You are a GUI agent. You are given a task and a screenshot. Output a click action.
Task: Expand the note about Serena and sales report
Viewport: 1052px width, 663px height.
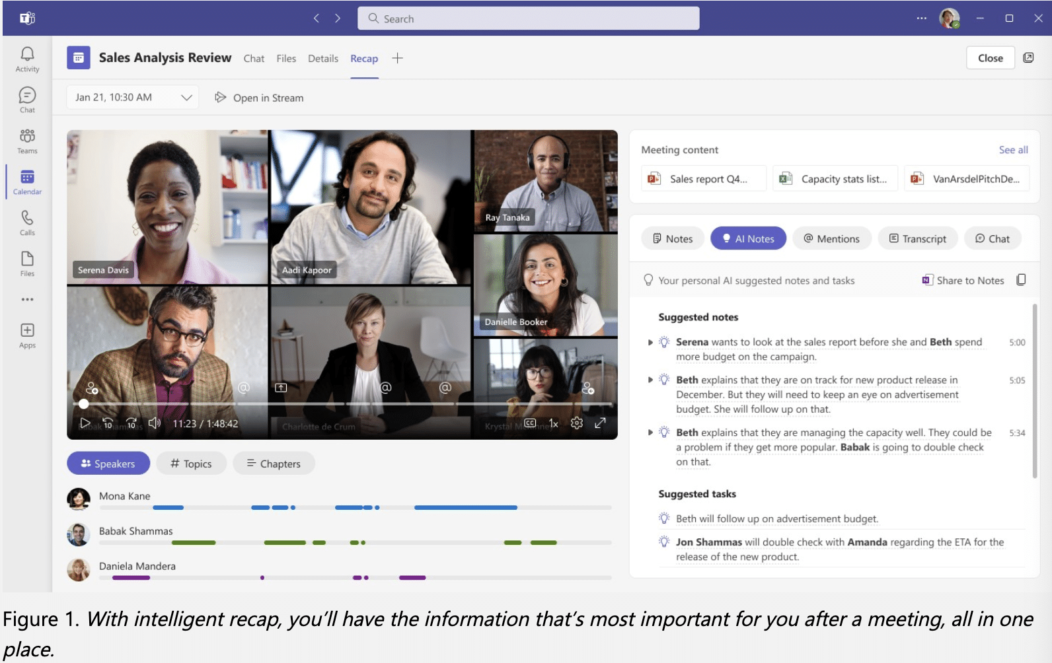click(x=650, y=342)
